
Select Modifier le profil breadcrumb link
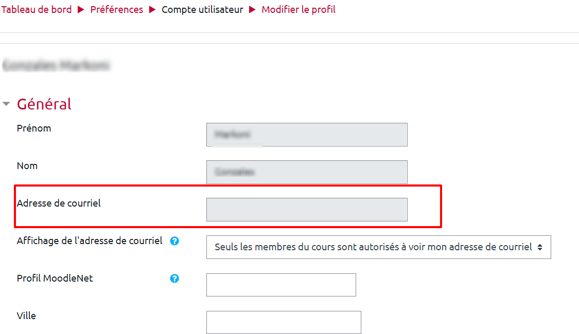click(x=299, y=10)
